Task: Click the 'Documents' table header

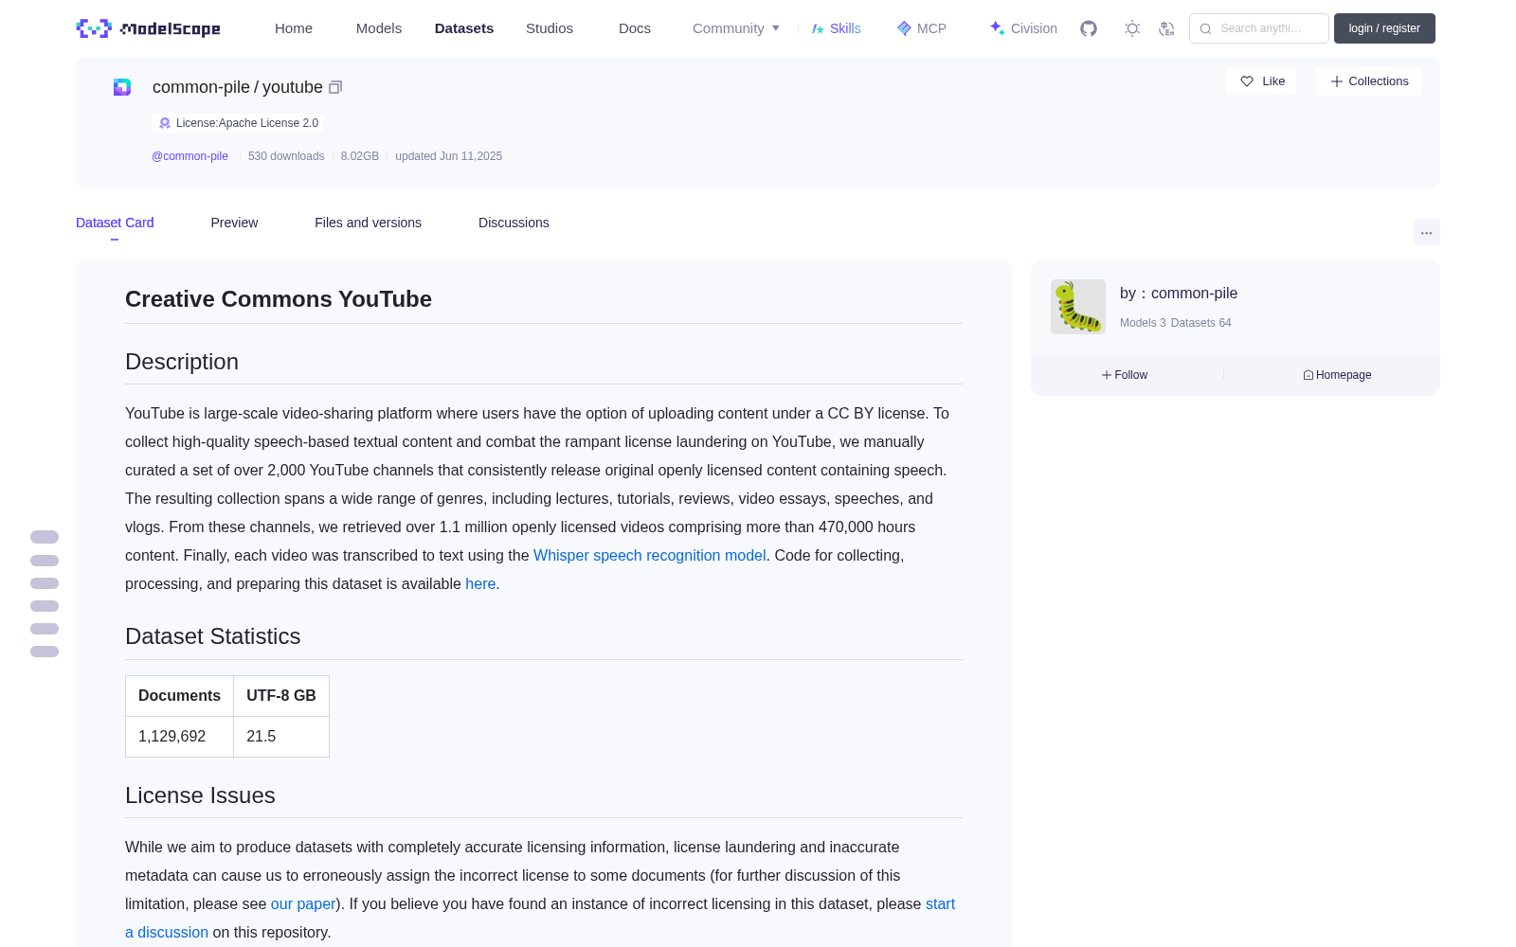Action: point(179,696)
